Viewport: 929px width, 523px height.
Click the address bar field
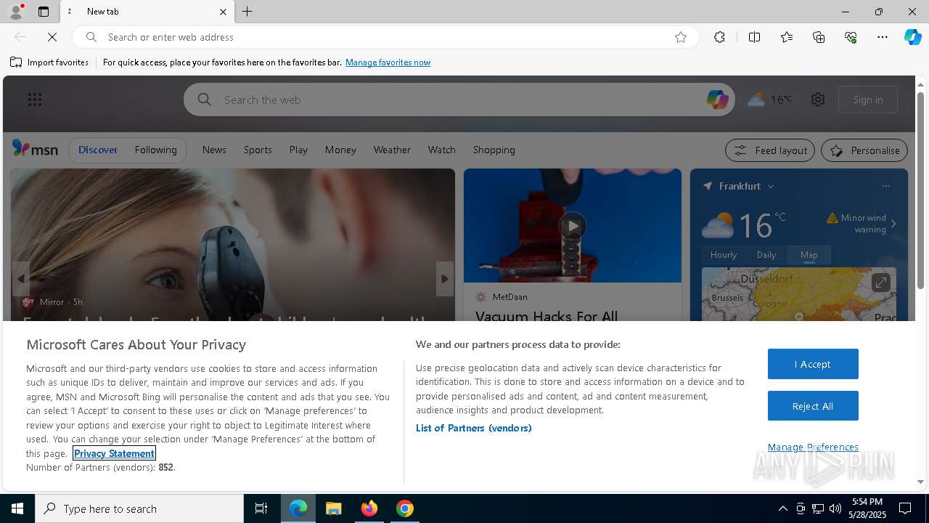tap(385, 37)
